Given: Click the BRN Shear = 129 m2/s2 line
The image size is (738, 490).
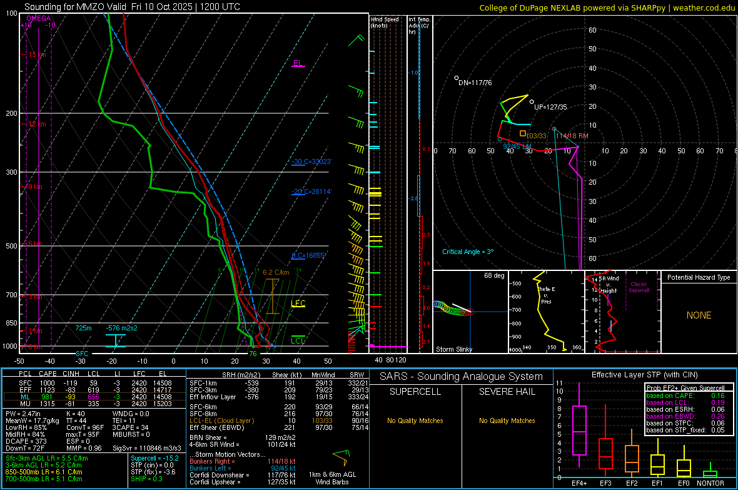Looking at the screenshot, I should [243, 437].
